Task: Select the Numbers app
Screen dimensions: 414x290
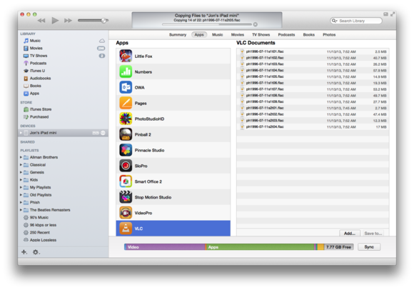Action: (x=173, y=71)
